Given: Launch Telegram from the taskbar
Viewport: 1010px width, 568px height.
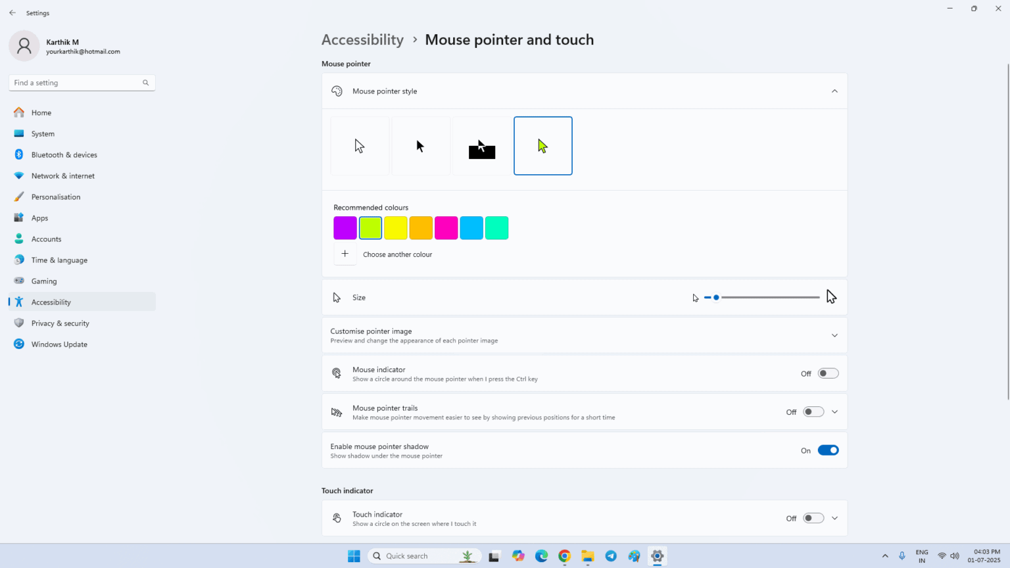Looking at the screenshot, I should (x=611, y=556).
